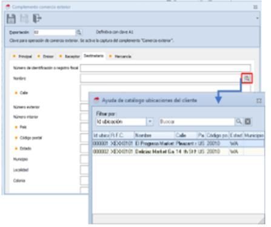Open the Filtrar por Id ubicación dropdown
271x227 pixels.
click(150, 121)
